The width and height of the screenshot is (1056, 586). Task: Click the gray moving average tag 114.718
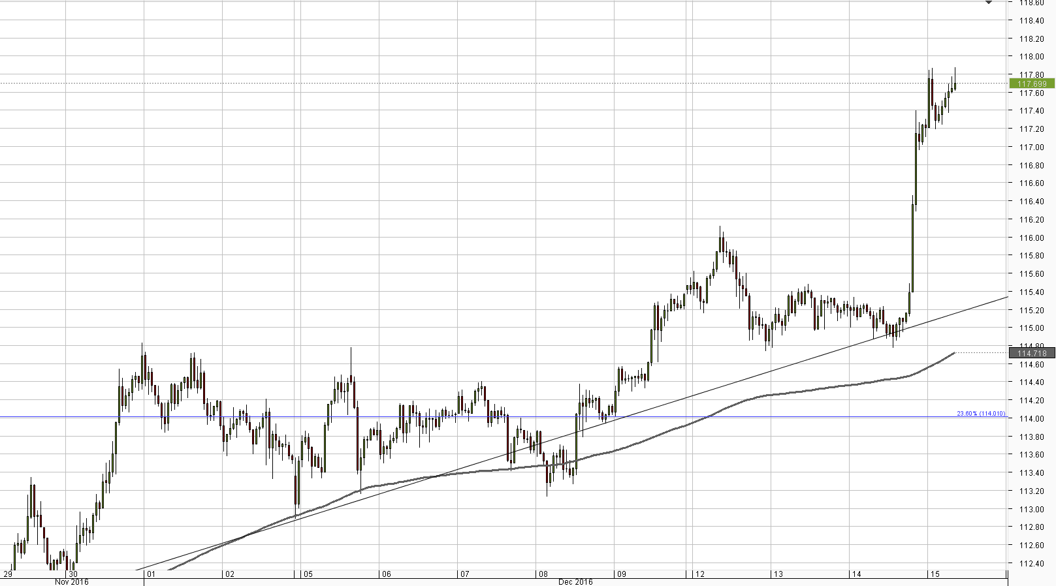tap(1032, 353)
